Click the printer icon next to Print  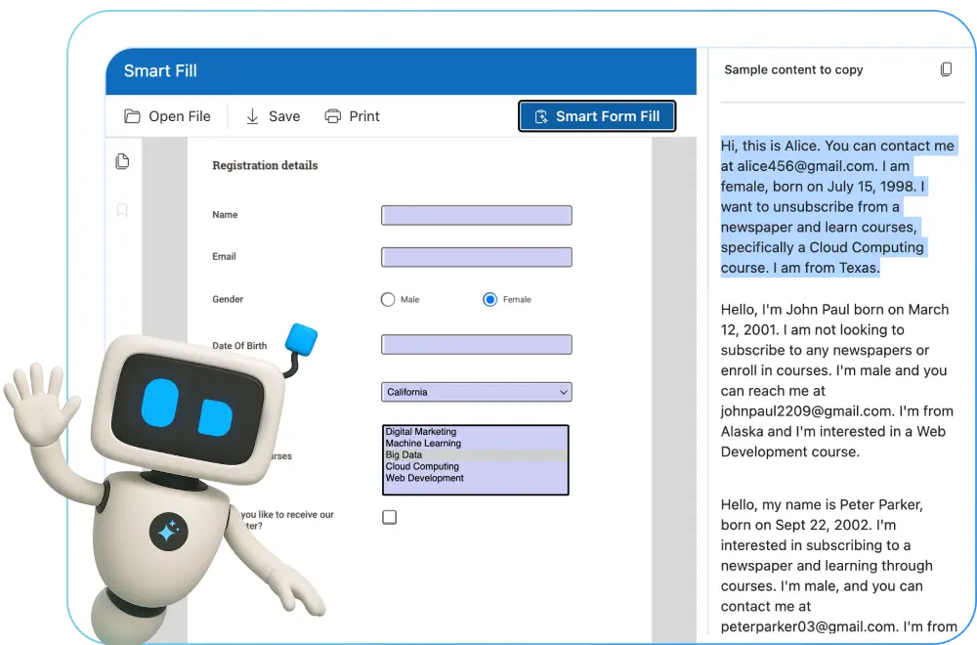tap(332, 115)
